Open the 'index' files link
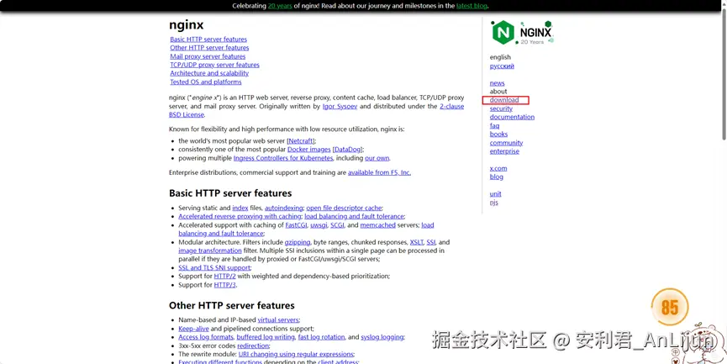The image size is (727, 364). 240,208
